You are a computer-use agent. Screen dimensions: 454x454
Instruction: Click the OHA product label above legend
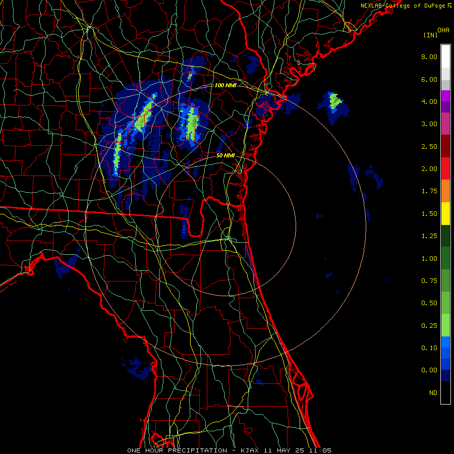(x=443, y=30)
